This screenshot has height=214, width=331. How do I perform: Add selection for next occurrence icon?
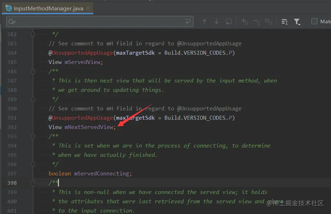[244, 21]
